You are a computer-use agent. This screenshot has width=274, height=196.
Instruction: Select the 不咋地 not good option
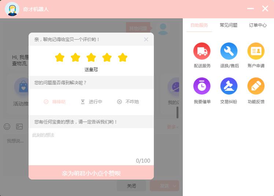coord(128,102)
